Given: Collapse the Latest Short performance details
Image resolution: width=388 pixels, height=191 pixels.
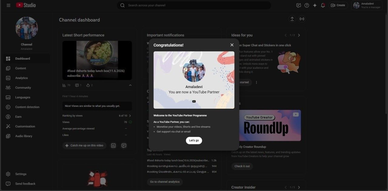Looking at the screenshot, I should click(130, 85).
